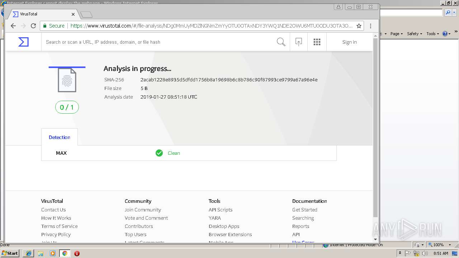
Task: Open the Get Started link
Action: tap(305, 210)
